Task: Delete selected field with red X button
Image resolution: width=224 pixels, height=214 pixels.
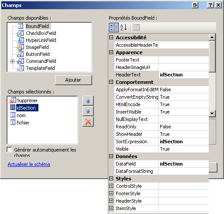Action: pyautogui.click(x=88, y=122)
